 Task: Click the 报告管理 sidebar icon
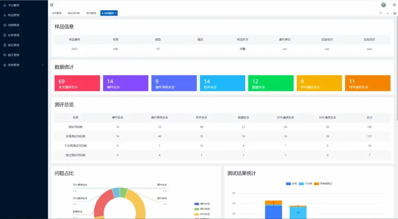(x=5, y=45)
